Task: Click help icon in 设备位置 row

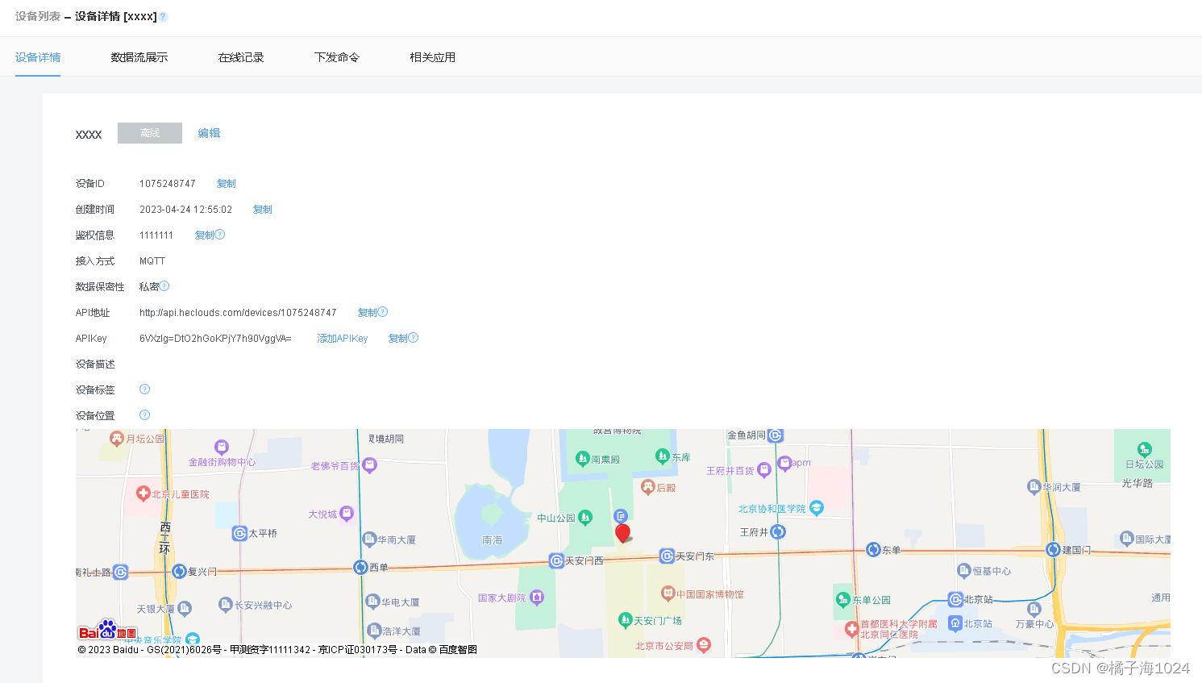Action: tap(145, 415)
